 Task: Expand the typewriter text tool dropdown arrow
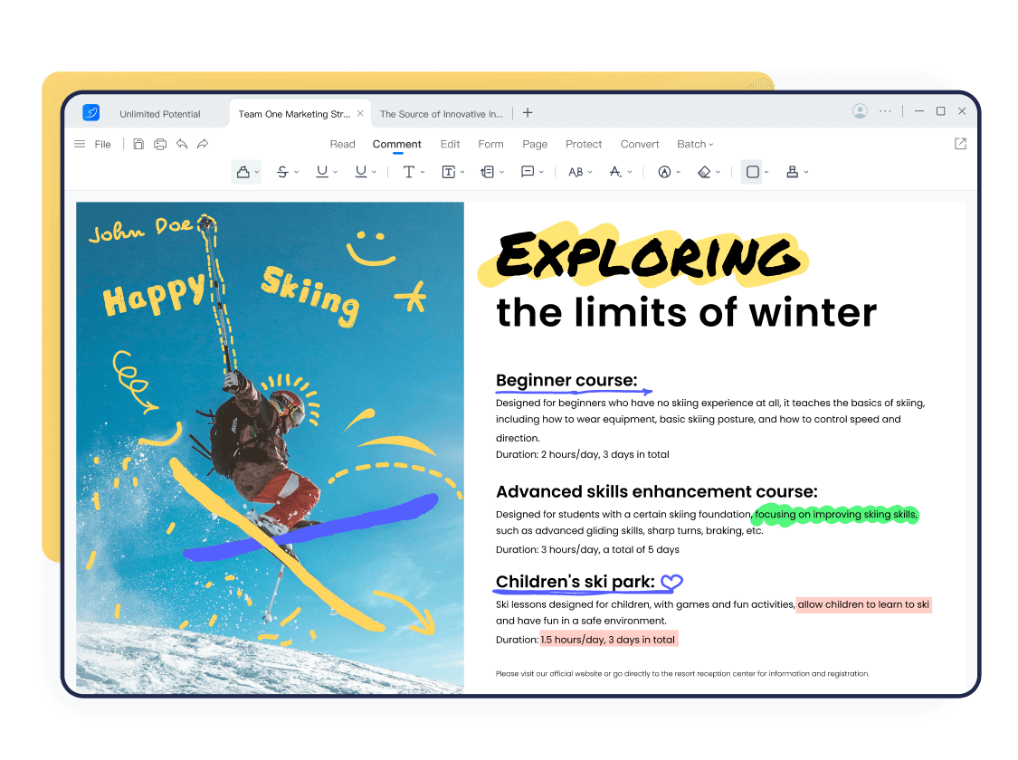423,172
